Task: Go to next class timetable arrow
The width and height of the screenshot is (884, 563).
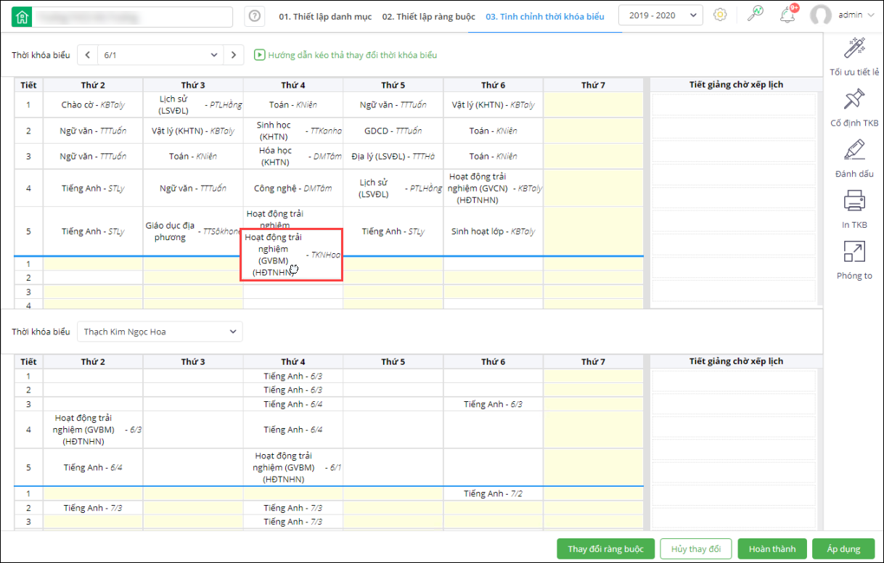Action: point(234,54)
